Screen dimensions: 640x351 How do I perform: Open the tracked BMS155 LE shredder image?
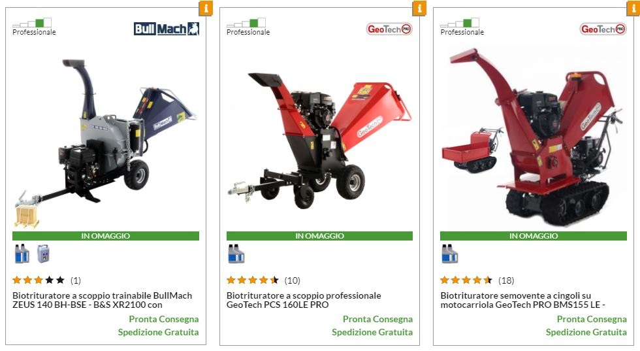[533, 137]
